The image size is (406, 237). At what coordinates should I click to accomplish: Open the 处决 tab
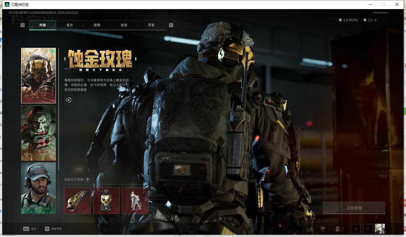click(x=124, y=25)
